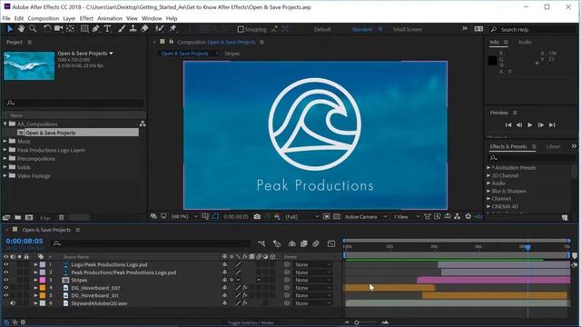Select the Puppet Pin tool
The width and height of the screenshot is (581, 327).
(x=172, y=28)
